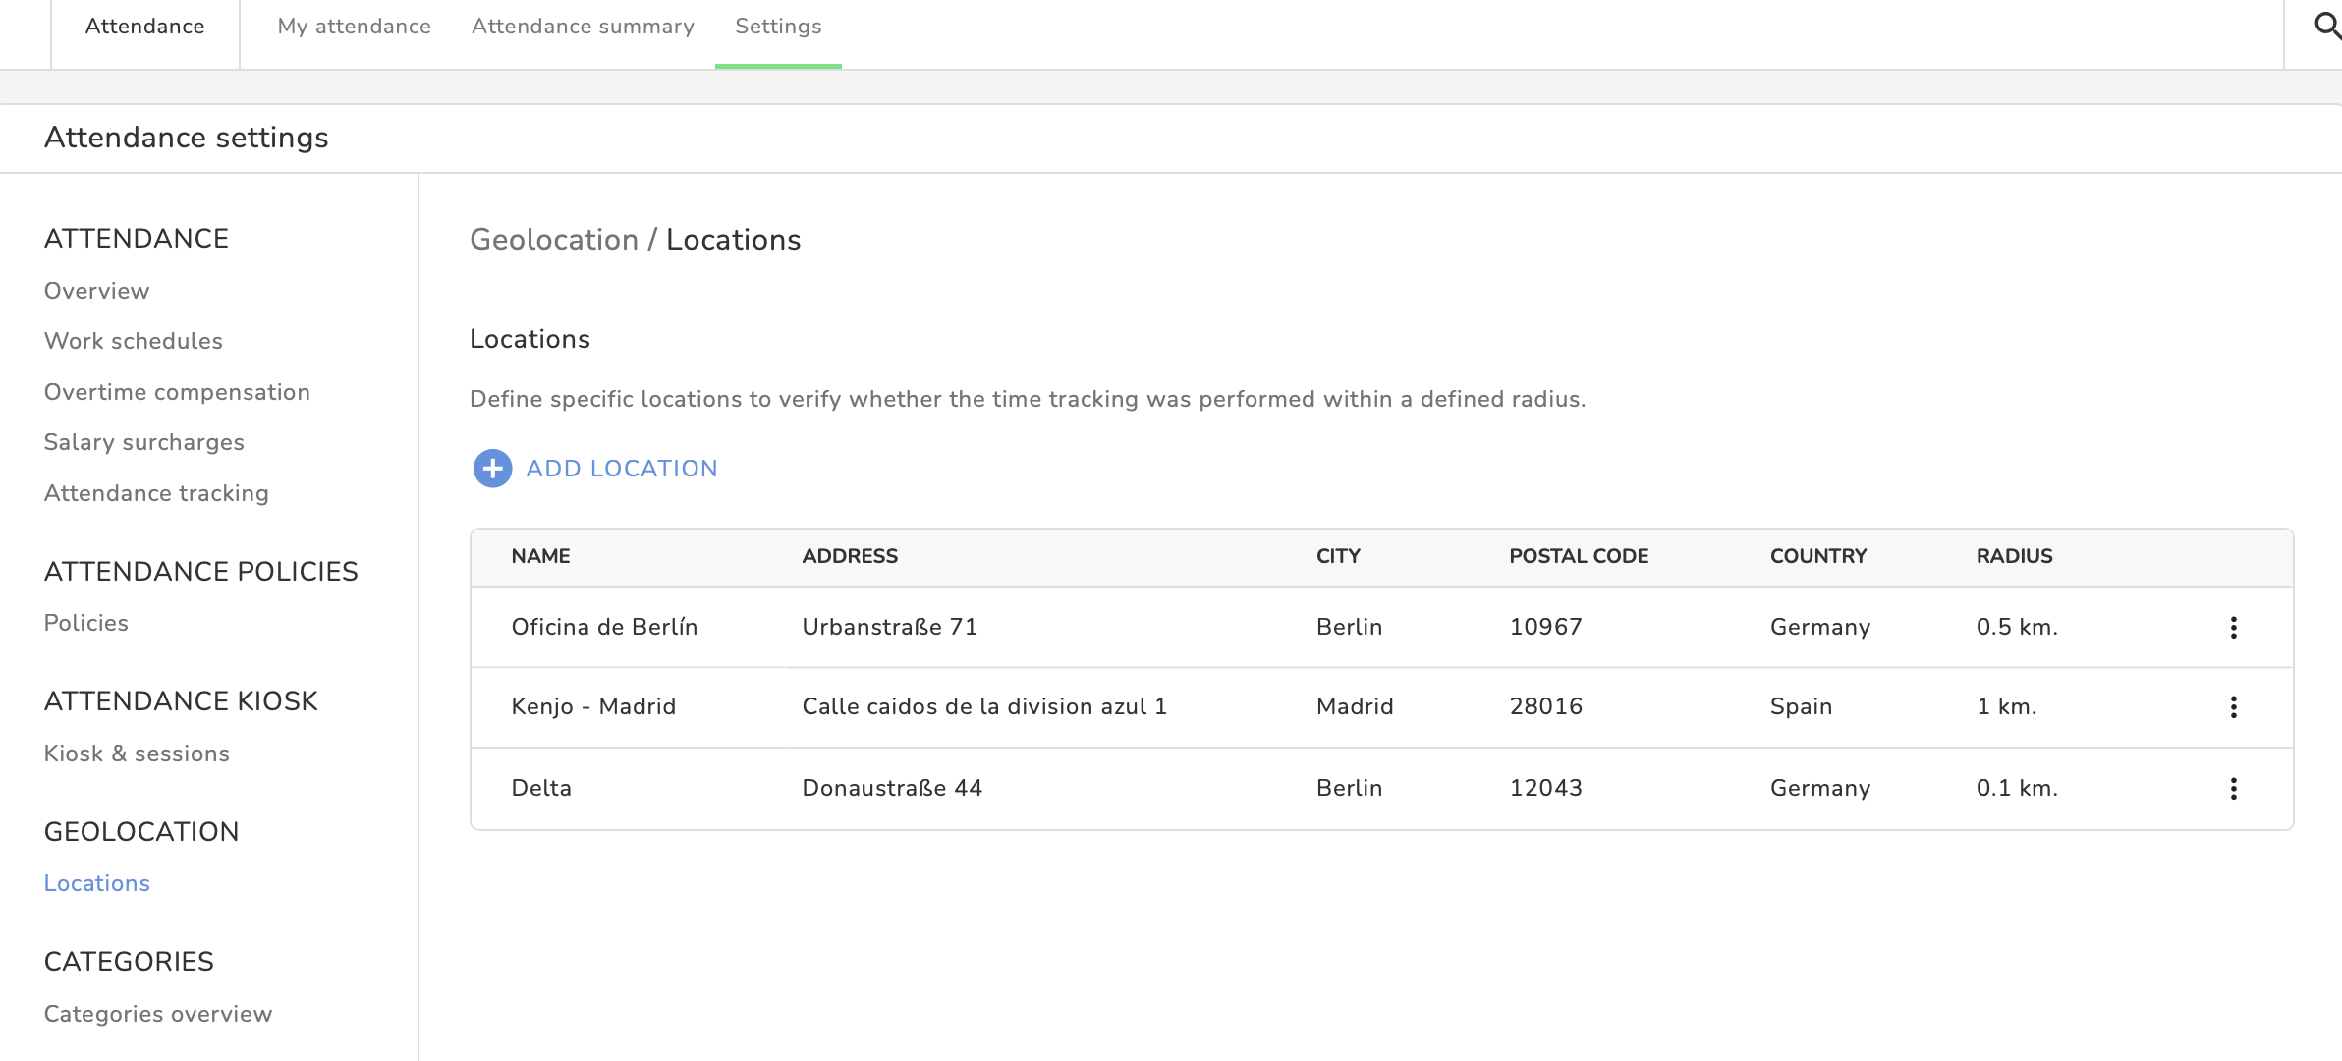This screenshot has height=1061, width=2342.
Task: Go to Kiosk & sessions
Action: pos(137,754)
